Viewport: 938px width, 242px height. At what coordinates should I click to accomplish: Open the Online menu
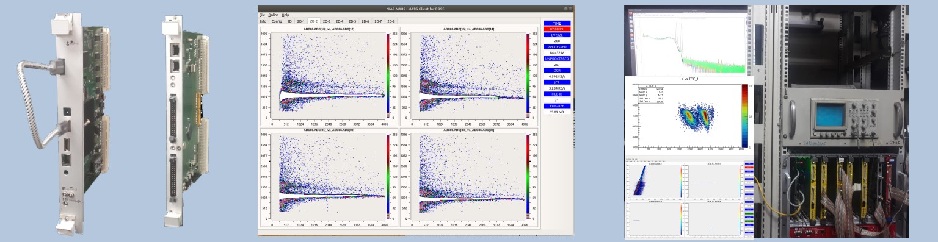(x=273, y=15)
